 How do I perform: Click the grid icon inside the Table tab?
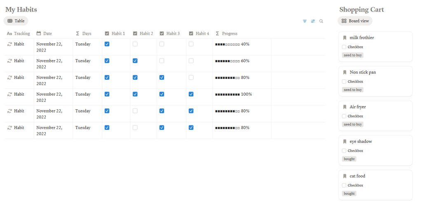pos(10,21)
